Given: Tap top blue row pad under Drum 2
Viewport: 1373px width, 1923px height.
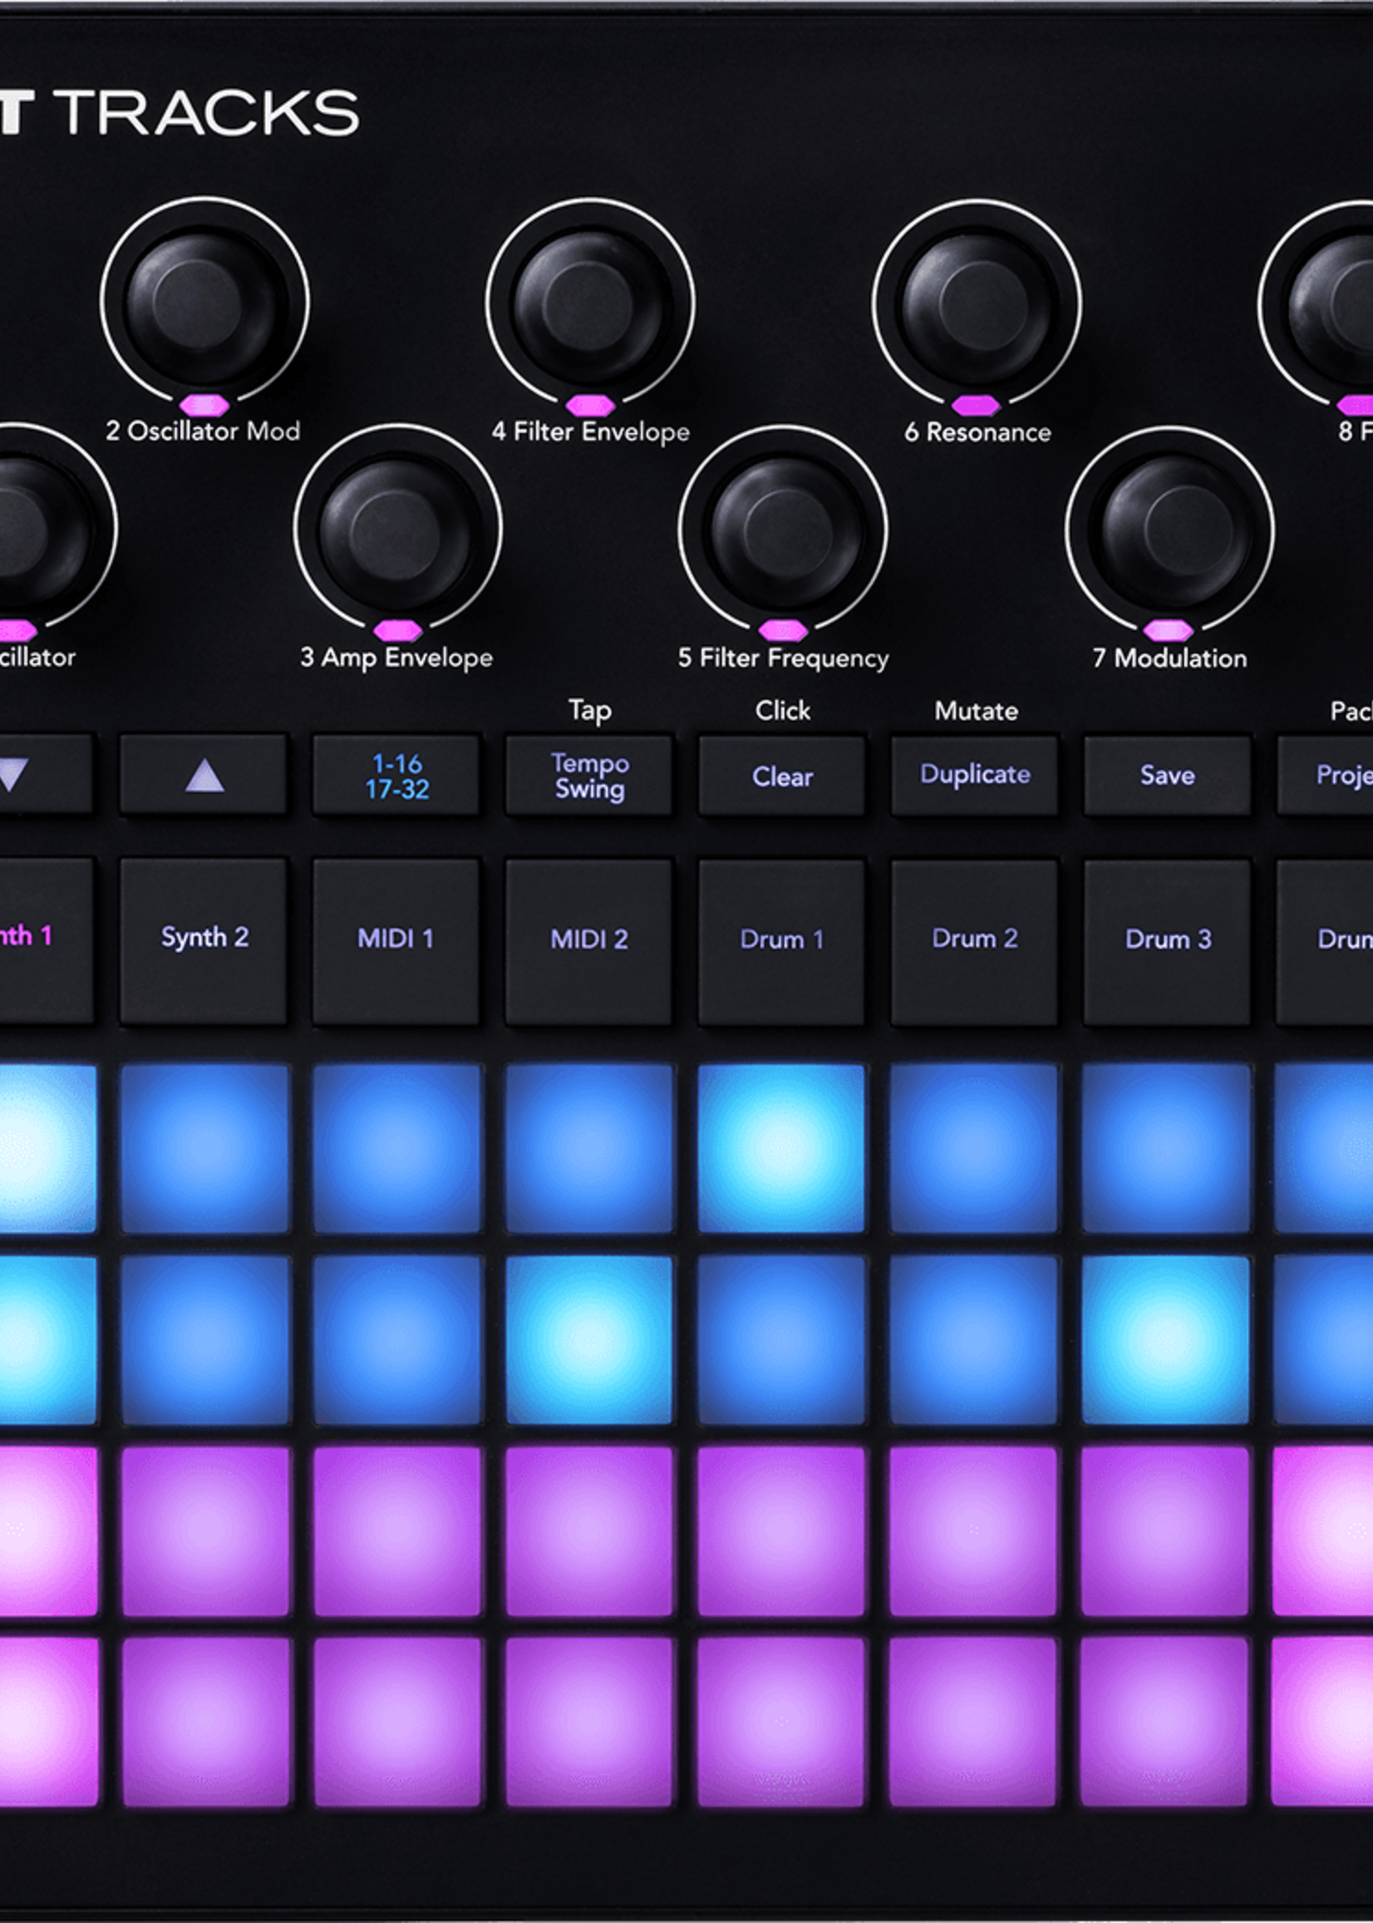Looking at the screenshot, I should point(974,1148).
